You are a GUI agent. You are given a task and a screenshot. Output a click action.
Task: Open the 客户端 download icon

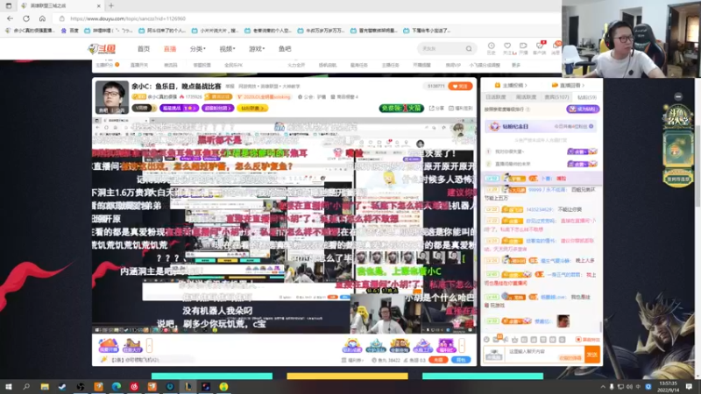540,48
